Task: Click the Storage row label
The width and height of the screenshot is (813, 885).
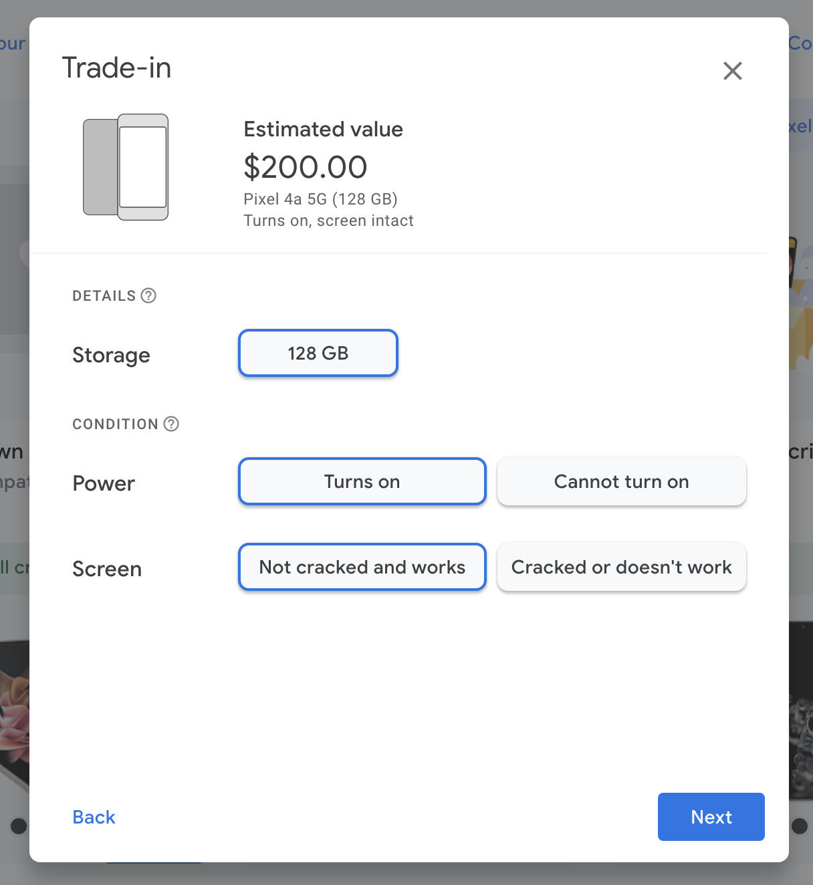Action: pyautogui.click(x=111, y=355)
